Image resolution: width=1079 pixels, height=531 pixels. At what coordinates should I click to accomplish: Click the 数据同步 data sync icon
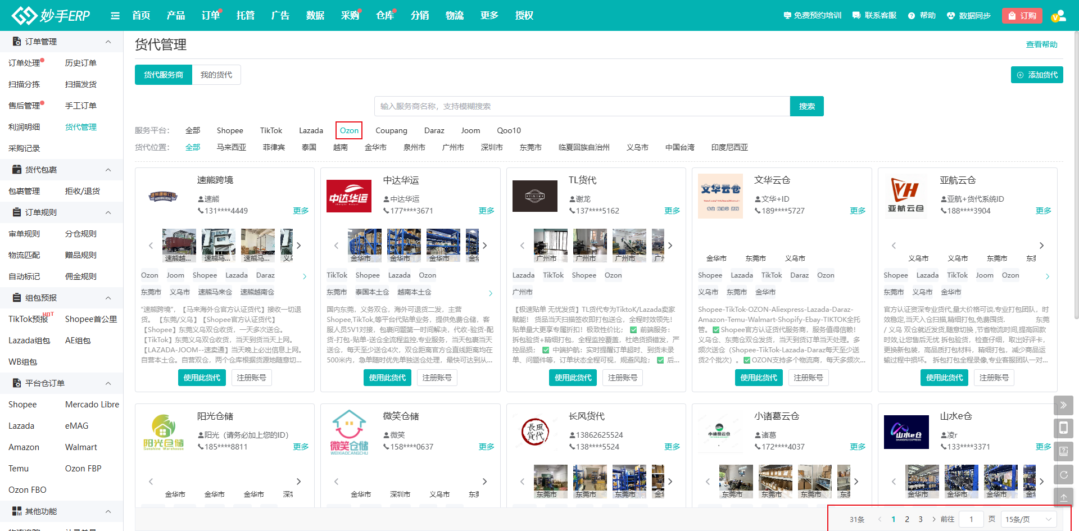click(x=951, y=16)
